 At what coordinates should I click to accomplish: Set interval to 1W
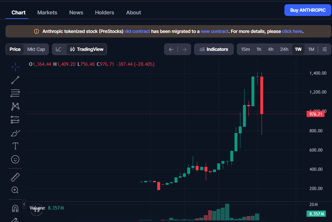coord(298,49)
